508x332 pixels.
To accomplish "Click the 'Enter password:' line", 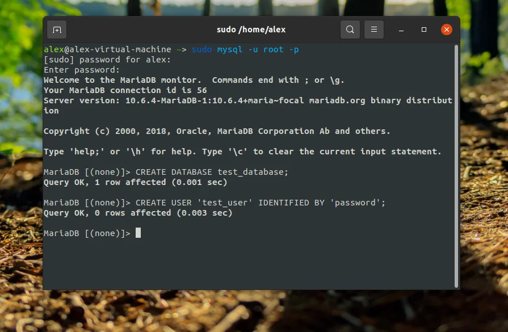I will (x=82, y=70).
